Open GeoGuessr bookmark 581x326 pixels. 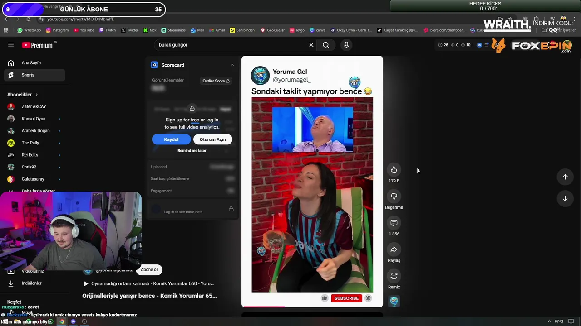[272, 30]
